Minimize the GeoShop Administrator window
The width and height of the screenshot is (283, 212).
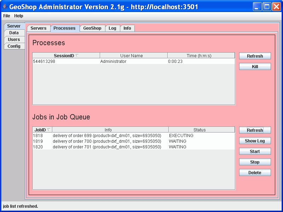[x=257, y=7]
